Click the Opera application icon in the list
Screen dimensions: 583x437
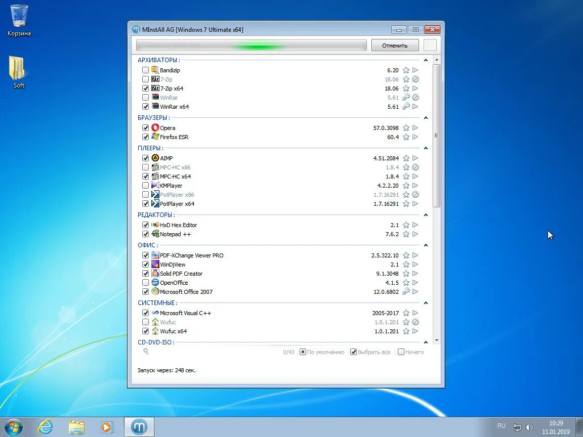pyautogui.click(x=155, y=127)
